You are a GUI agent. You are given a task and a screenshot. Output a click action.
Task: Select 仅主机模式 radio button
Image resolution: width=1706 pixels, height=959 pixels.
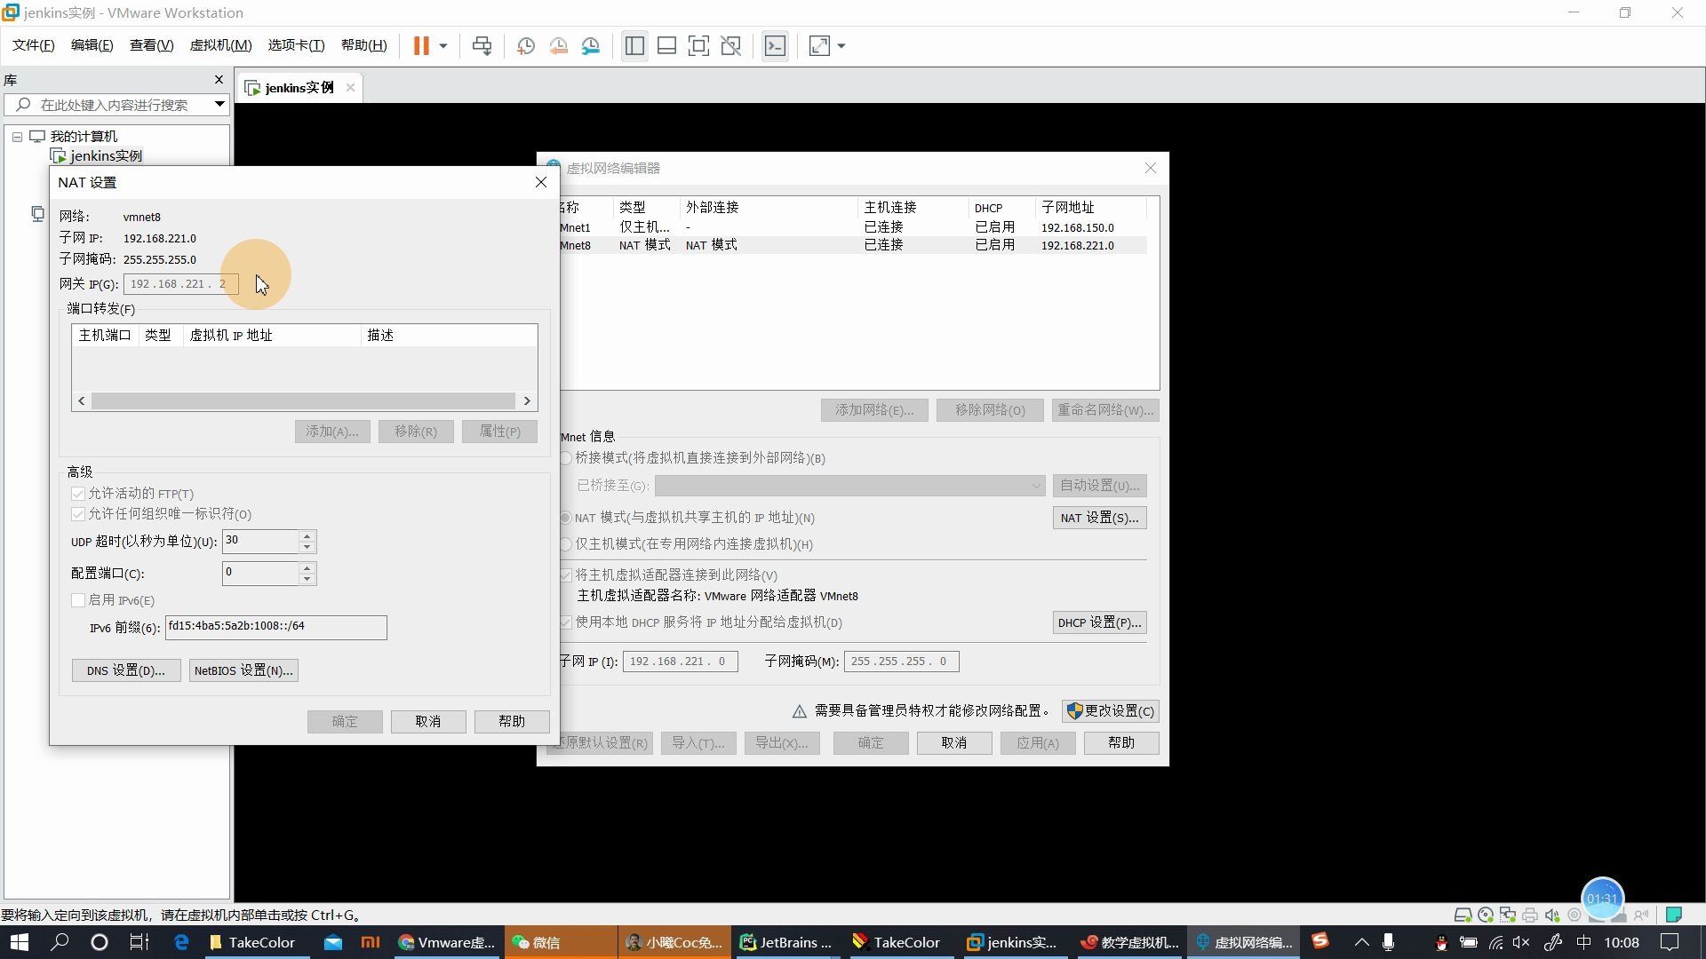tap(566, 544)
